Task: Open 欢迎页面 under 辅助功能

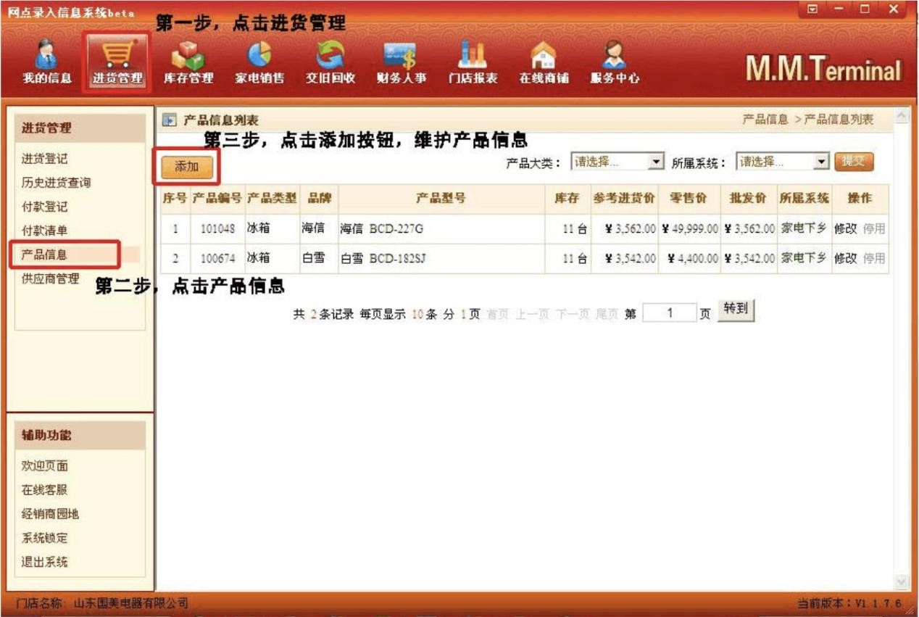Action: [44, 465]
